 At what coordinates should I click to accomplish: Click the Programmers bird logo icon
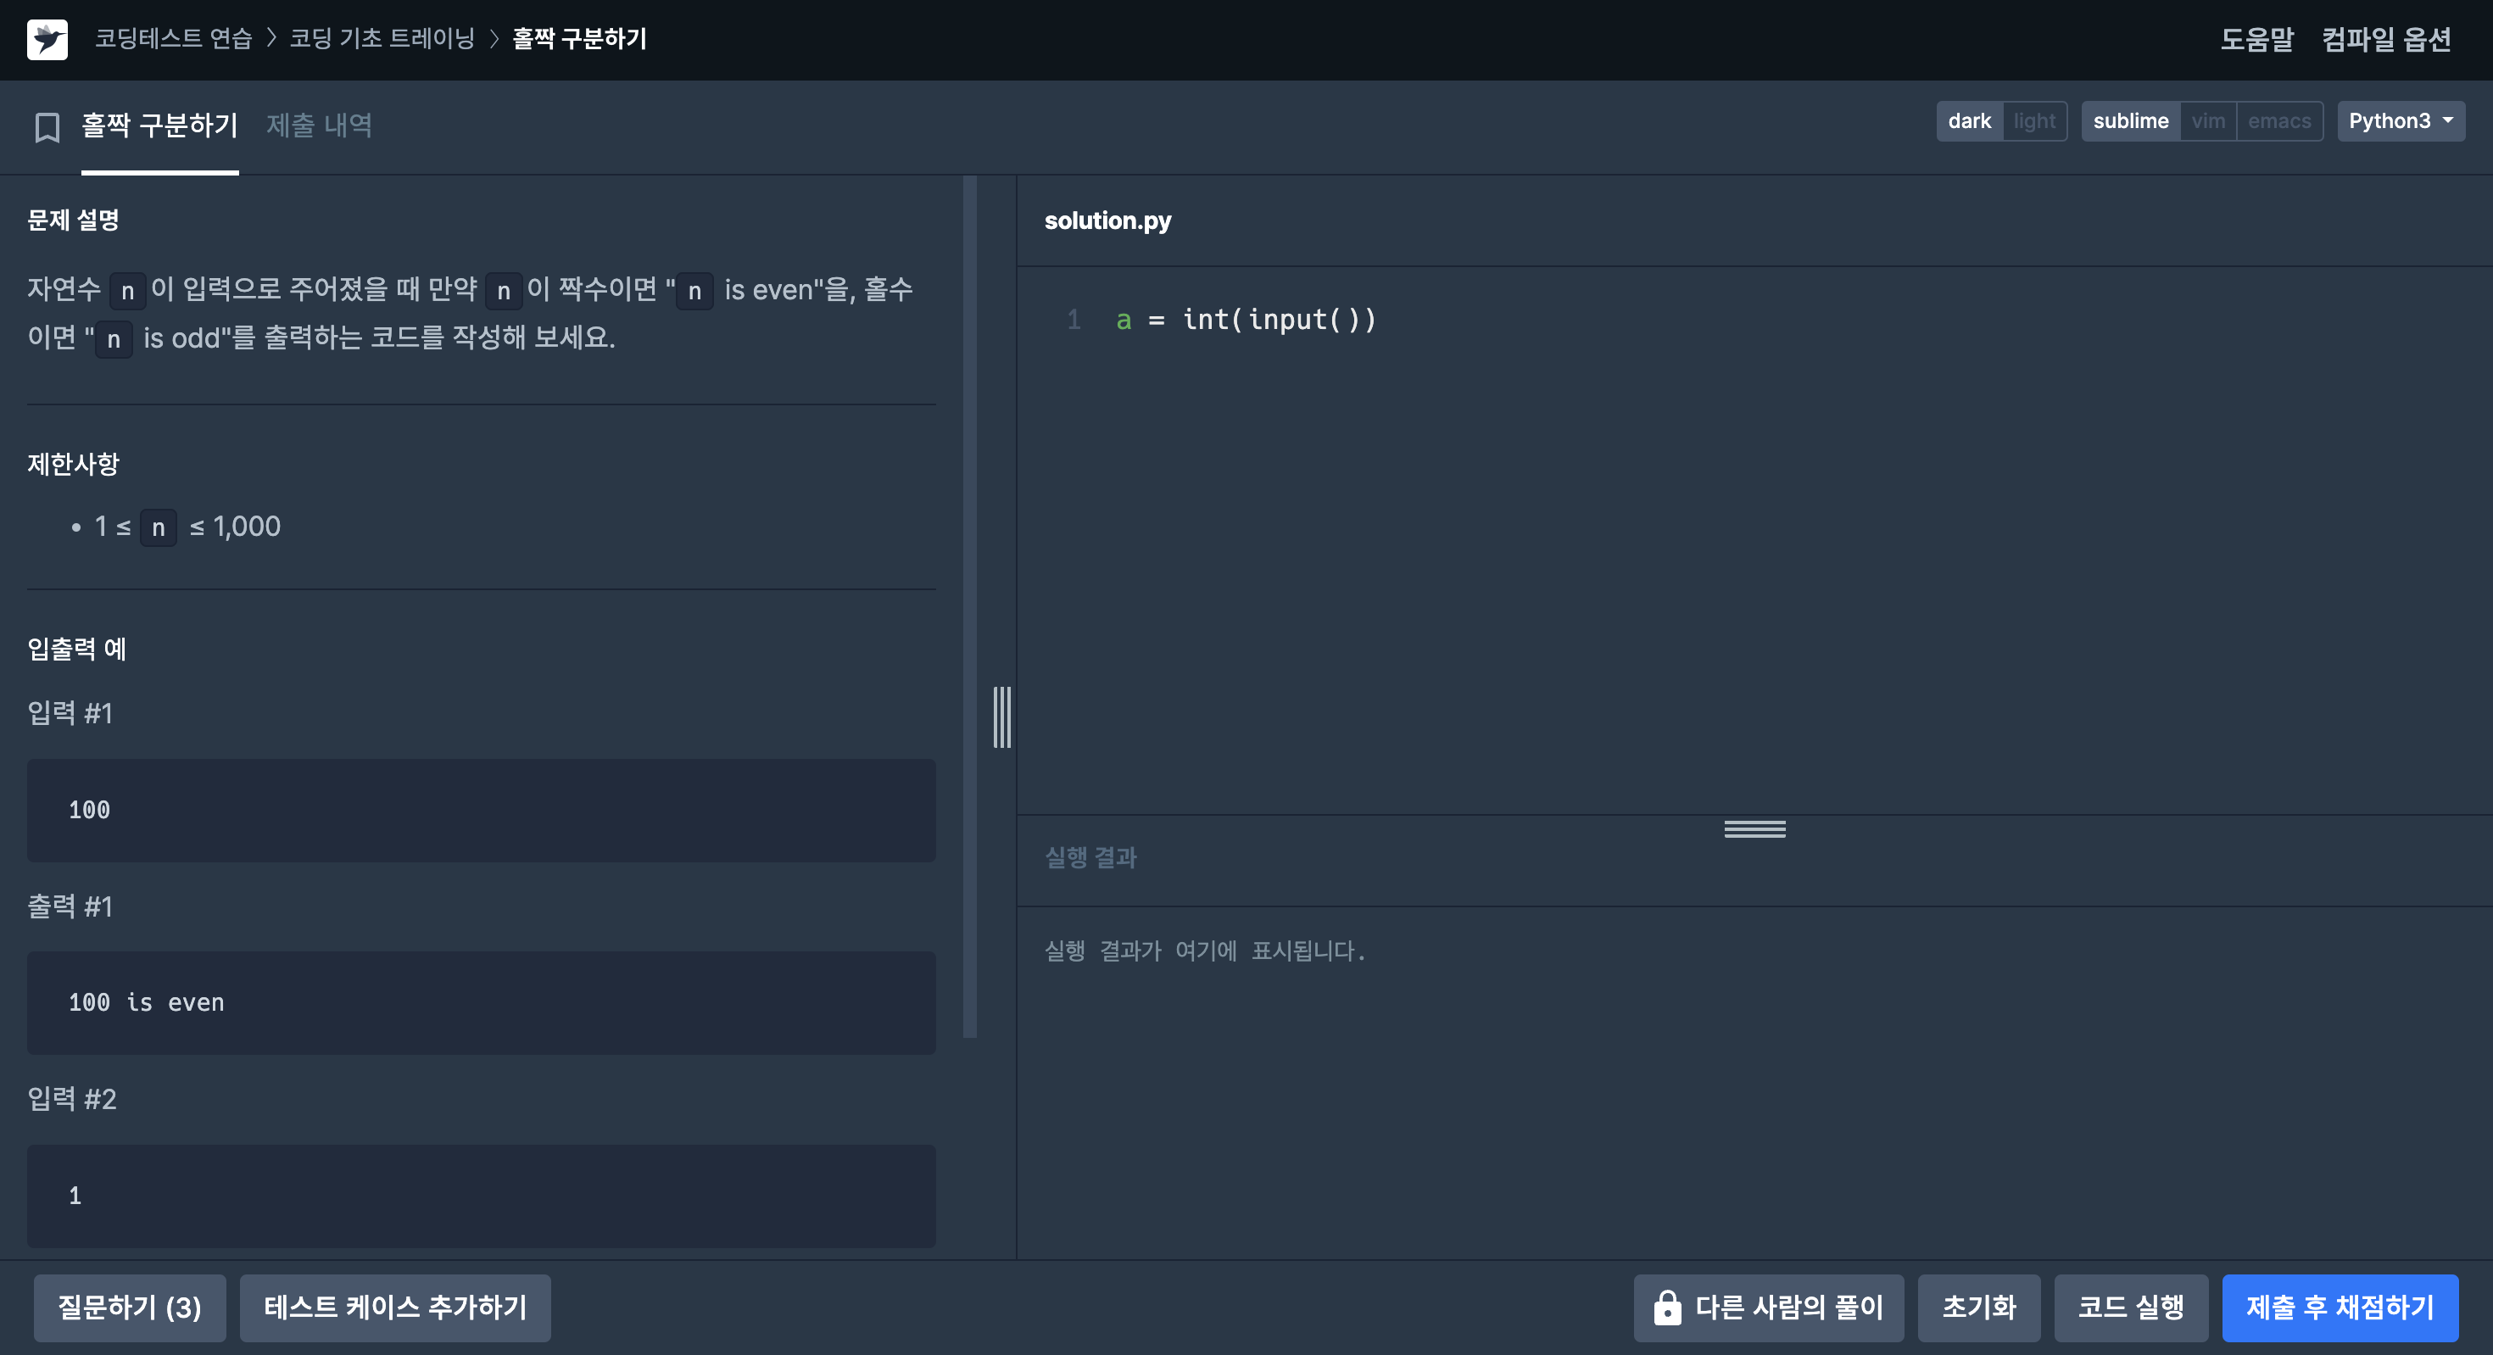coord(47,40)
